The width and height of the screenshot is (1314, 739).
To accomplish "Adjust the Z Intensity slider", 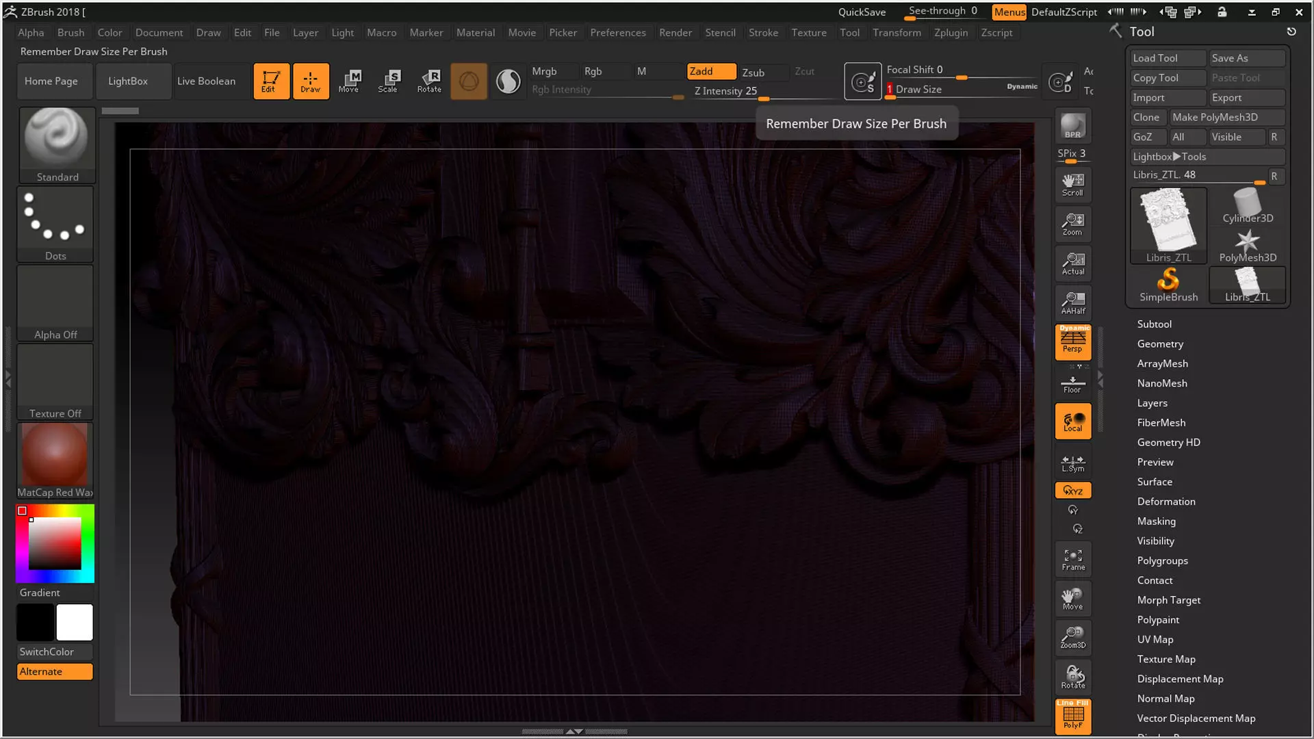I will [x=765, y=92].
